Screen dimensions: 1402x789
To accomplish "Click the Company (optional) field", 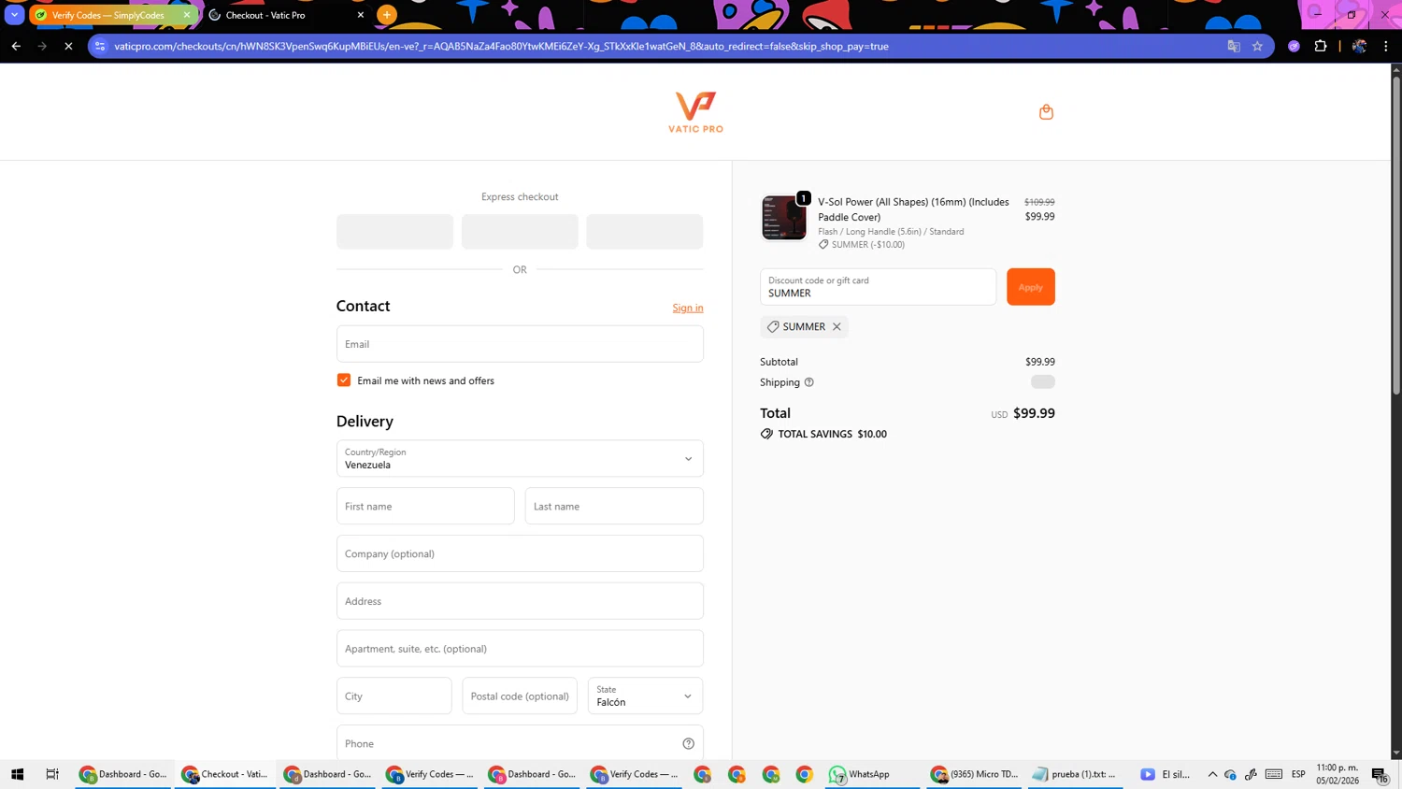I will (x=520, y=554).
